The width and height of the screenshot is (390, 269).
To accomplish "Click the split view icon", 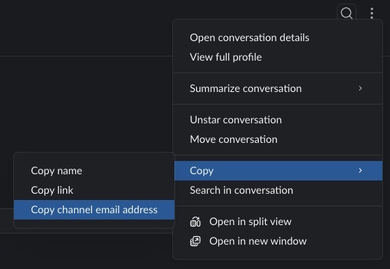I will 195,222.
